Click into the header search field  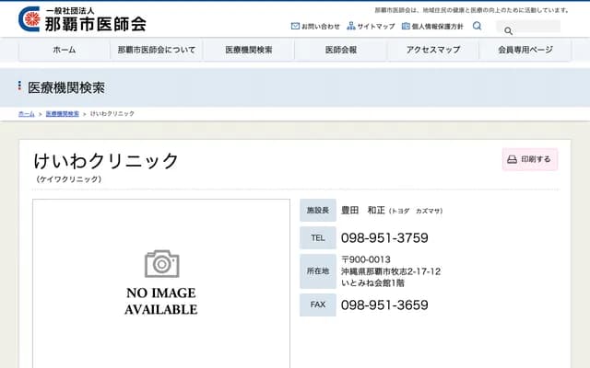pos(535,29)
